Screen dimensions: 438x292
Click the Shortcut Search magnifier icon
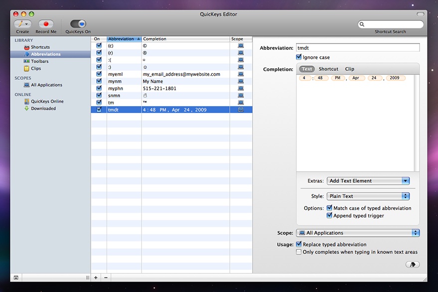click(362, 24)
